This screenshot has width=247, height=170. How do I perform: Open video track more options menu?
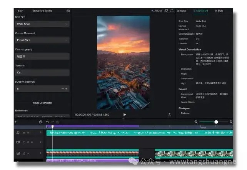click(40, 142)
